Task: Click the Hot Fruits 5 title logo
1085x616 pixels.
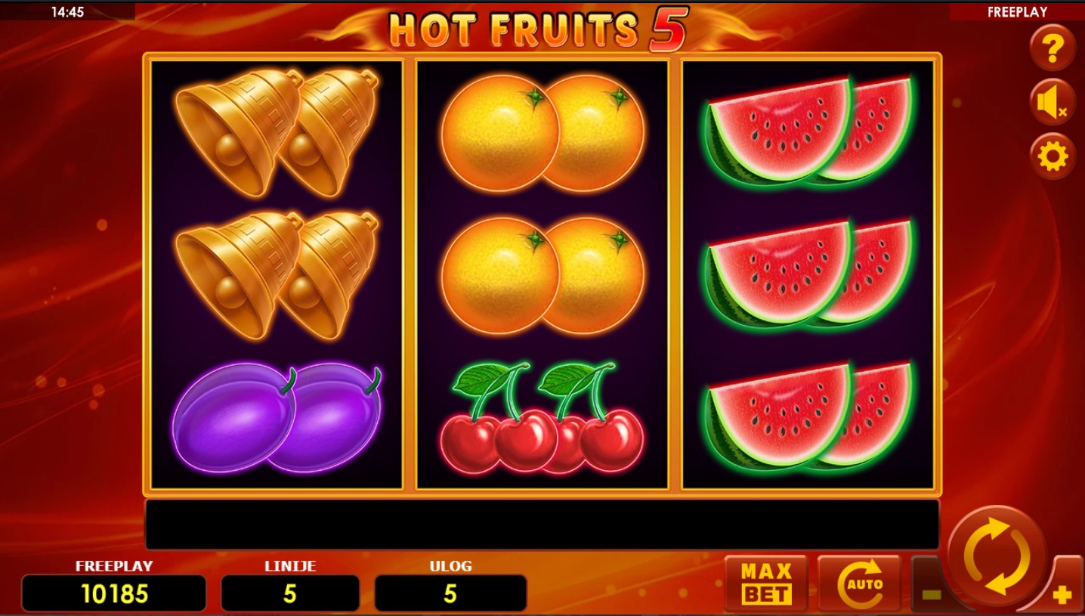Action: point(538,30)
